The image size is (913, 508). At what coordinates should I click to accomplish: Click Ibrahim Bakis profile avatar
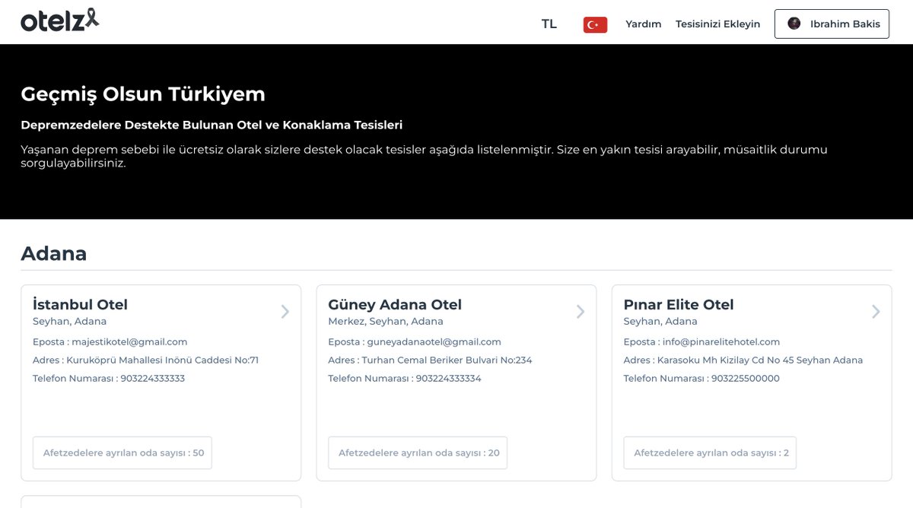794,24
